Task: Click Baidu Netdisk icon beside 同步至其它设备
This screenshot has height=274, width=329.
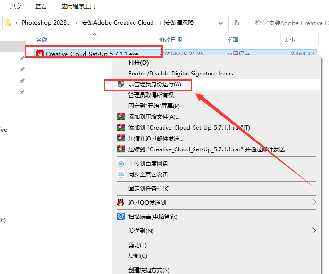Action: (121, 174)
